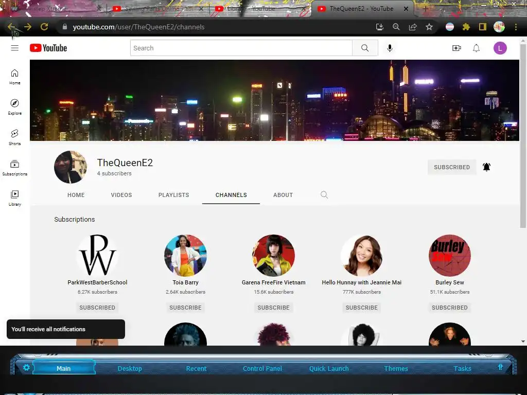
Task: Open Subscriptions in sidebar
Action: [14, 168]
